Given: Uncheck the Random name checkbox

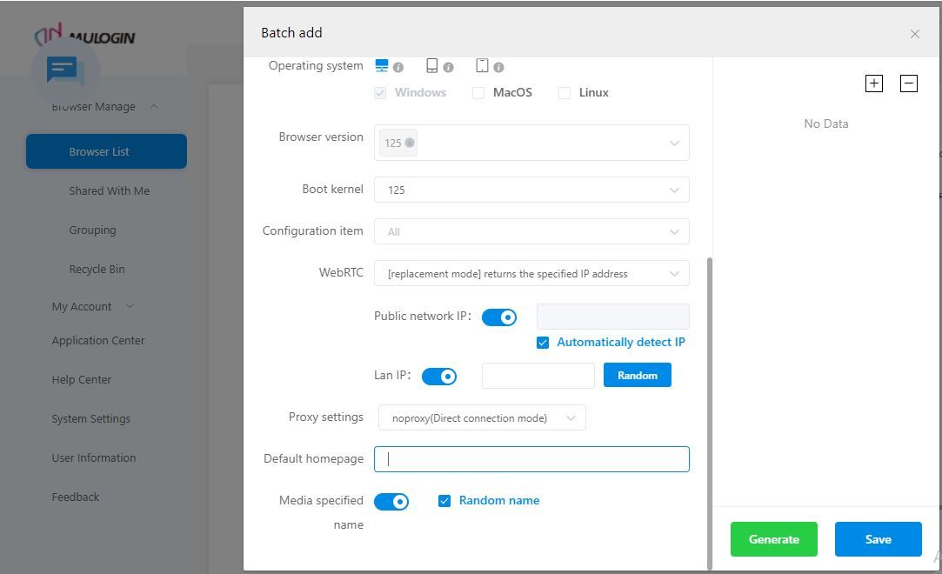Looking at the screenshot, I should point(444,501).
